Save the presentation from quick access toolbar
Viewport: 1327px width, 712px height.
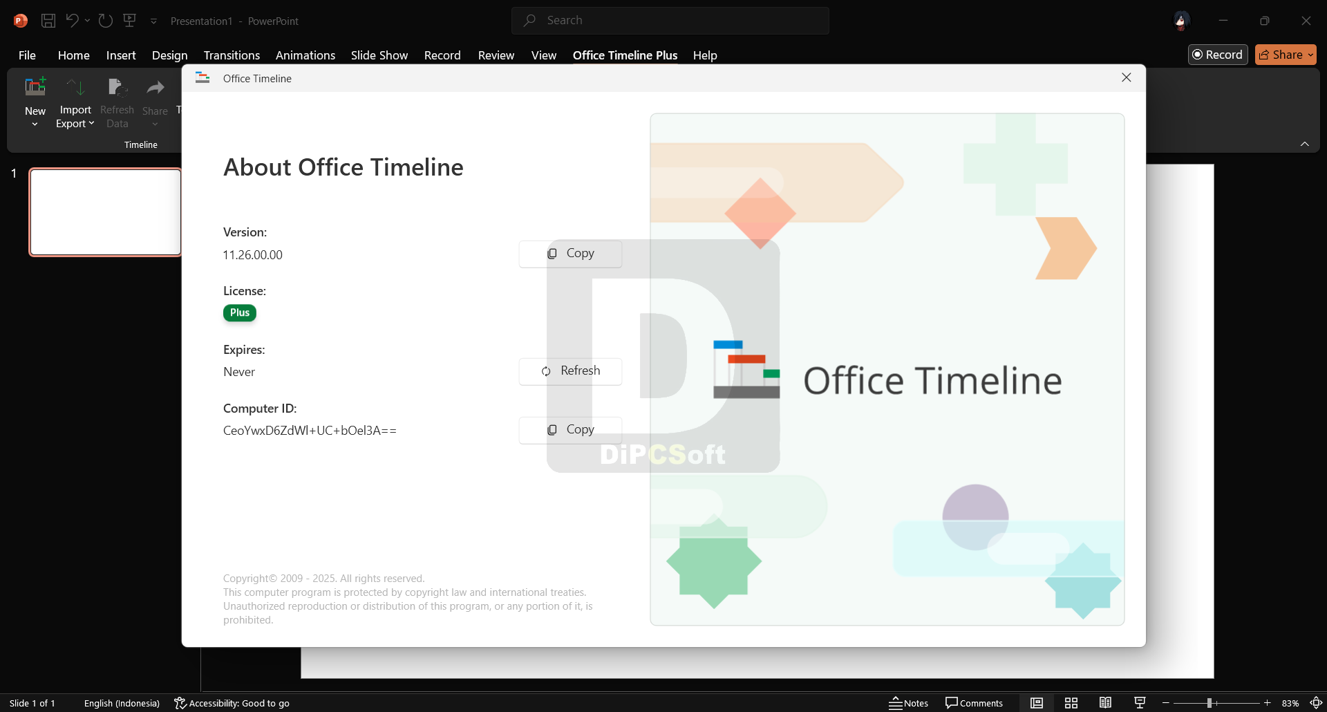click(x=48, y=21)
